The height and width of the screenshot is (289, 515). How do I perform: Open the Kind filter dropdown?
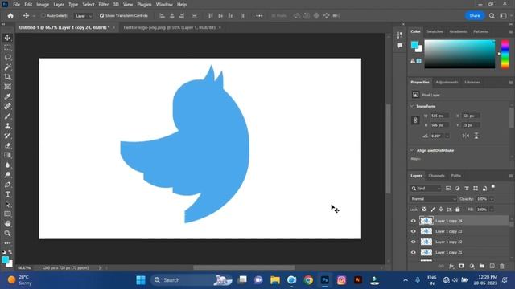tap(426, 189)
